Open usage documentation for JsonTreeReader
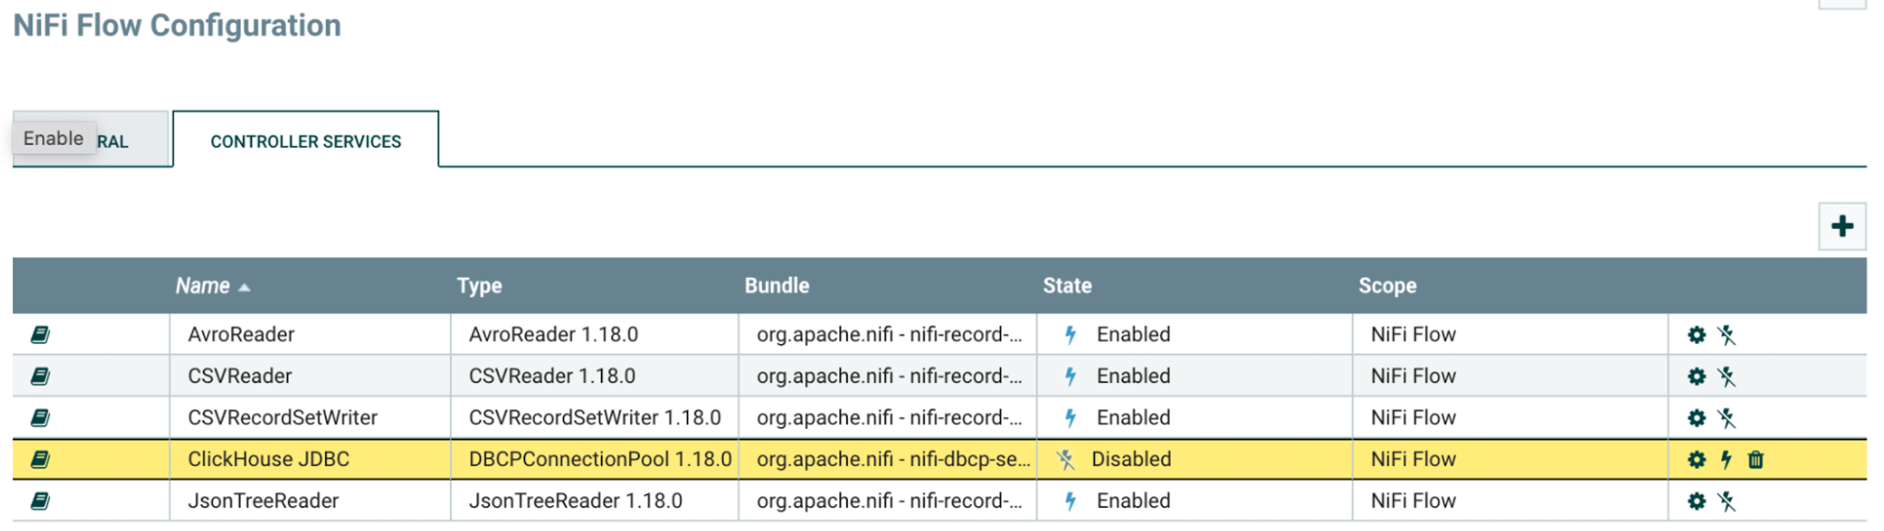The image size is (1884, 531). point(40,501)
